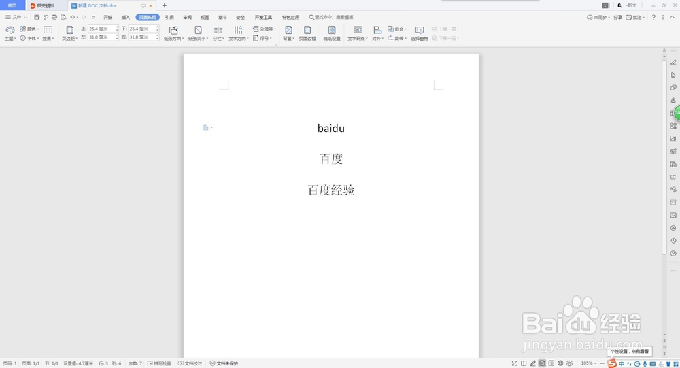
Task: Click the print preview icon
Action: [x=63, y=17]
